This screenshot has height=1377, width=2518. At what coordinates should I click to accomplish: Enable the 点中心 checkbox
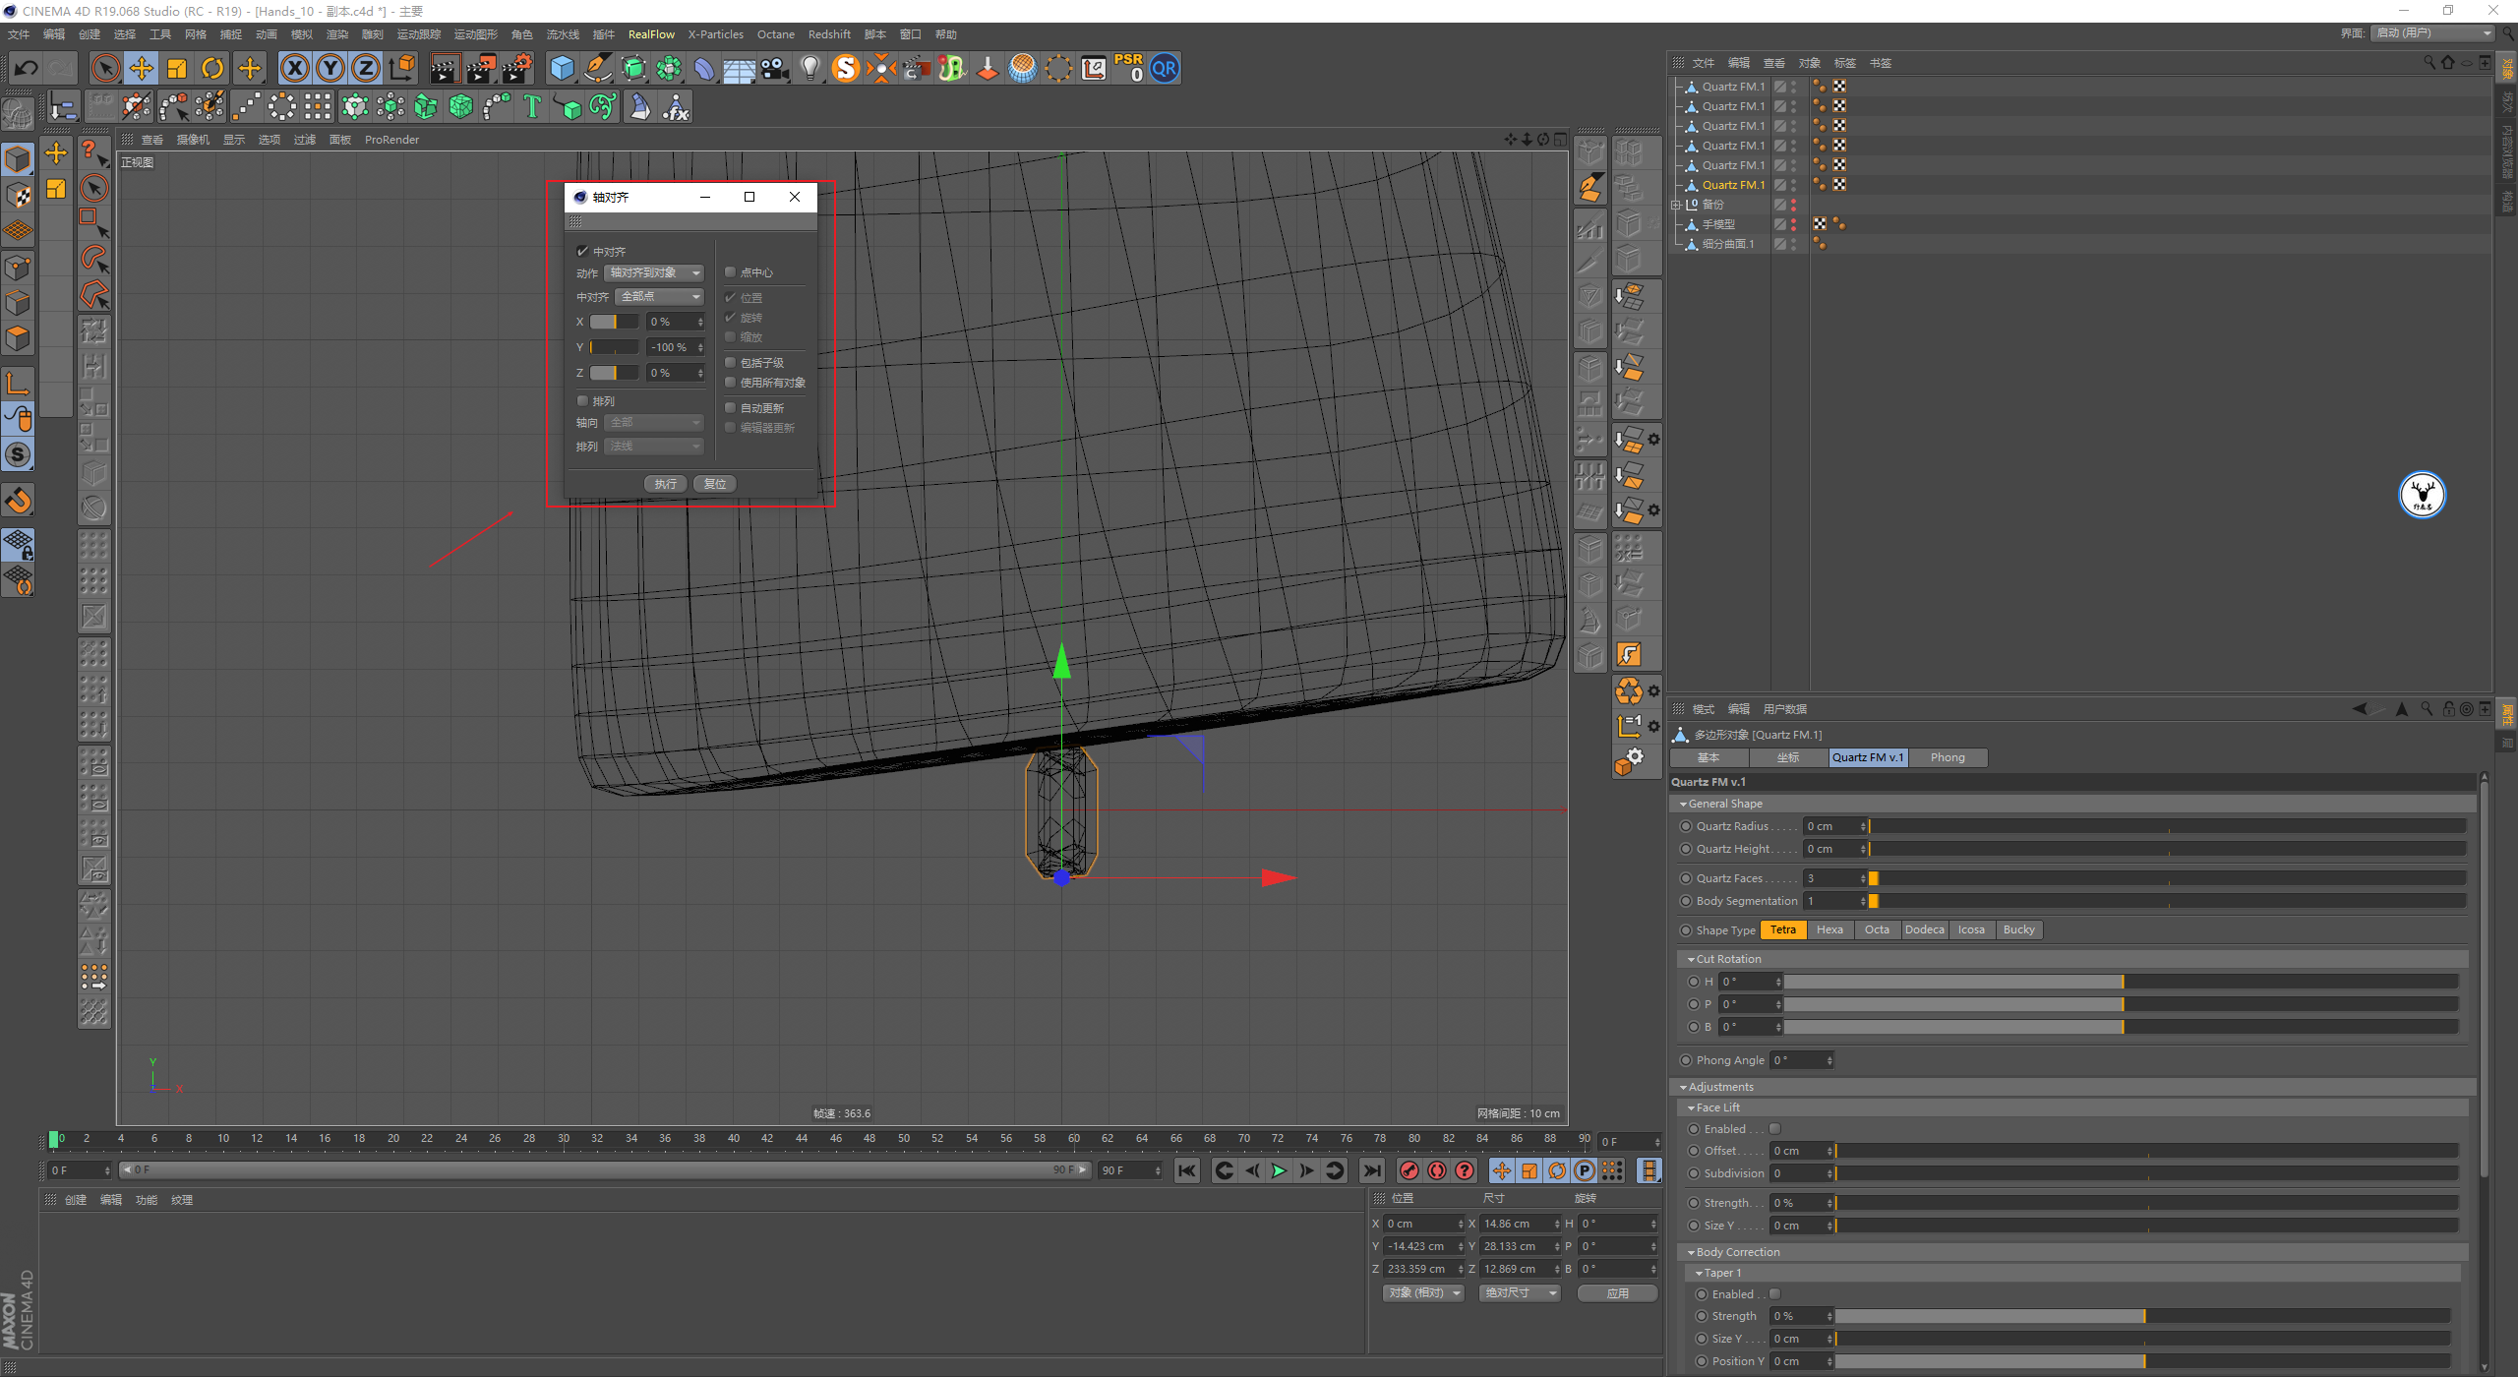[x=731, y=272]
